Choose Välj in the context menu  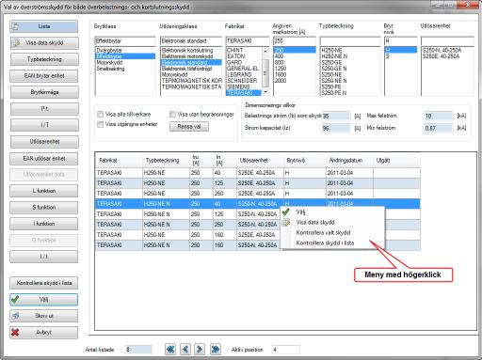click(332, 212)
